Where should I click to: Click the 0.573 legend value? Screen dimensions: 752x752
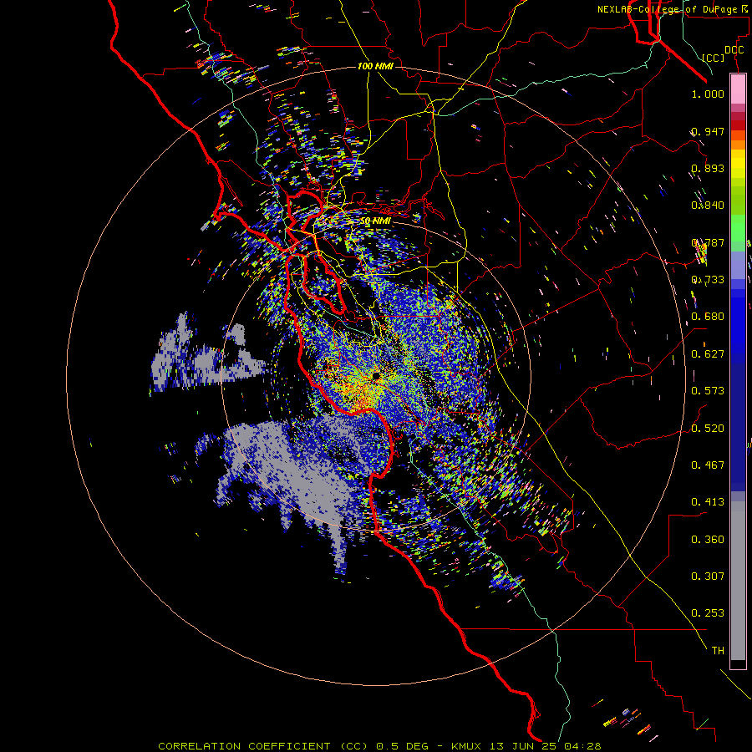click(x=708, y=391)
